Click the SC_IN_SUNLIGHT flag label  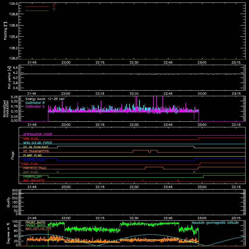[x=36, y=147]
